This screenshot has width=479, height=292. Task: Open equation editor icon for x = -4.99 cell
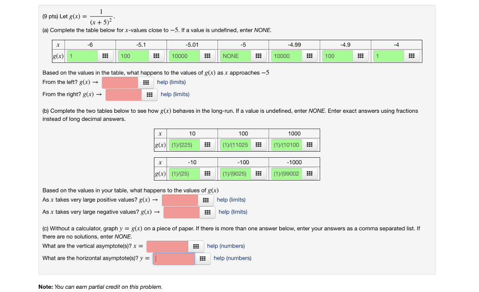[x=310, y=56]
